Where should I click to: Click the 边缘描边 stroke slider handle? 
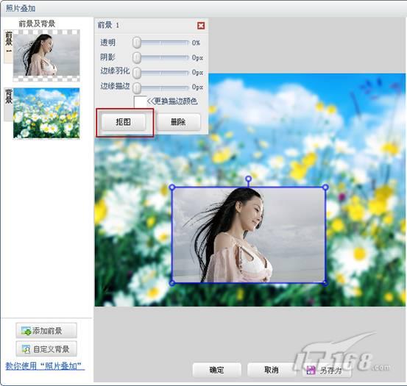(x=137, y=87)
